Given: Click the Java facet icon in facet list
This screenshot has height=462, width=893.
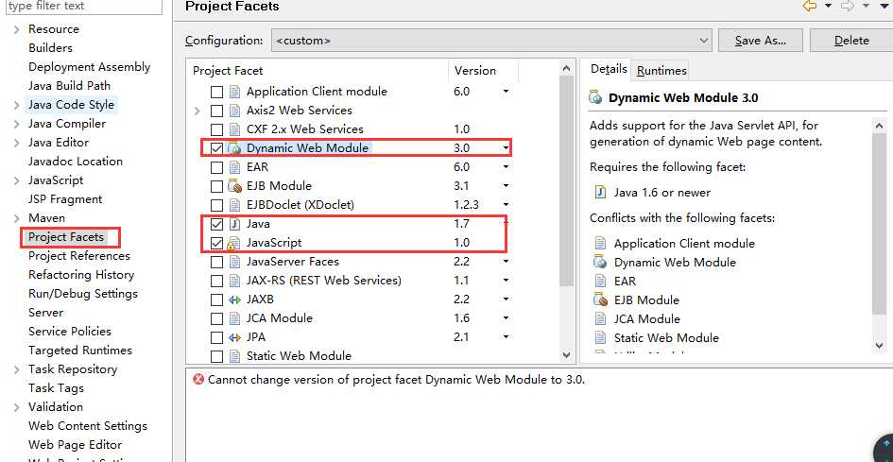Looking at the screenshot, I should coord(234,224).
